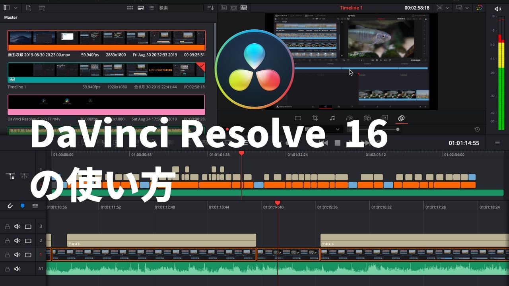This screenshot has height=286, width=509.
Task: Mute video track 3
Action: pyautogui.click(x=17, y=227)
